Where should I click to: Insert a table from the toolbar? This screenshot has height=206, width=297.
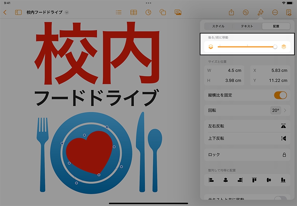(134, 12)
